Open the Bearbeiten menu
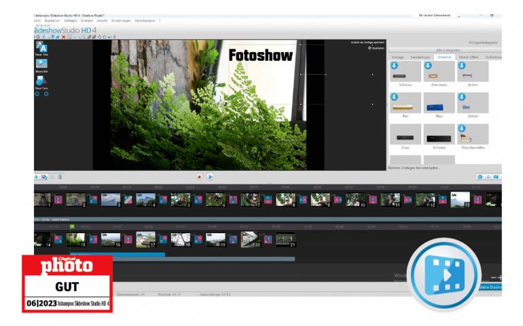This screenshot has height=326, width=523. tap(52, 20)
